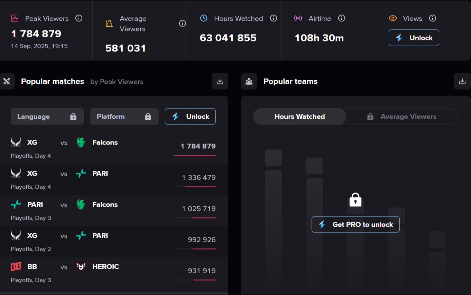Click Get PRO to unlock button
471x295 pixels.
[x=355, y=225]
